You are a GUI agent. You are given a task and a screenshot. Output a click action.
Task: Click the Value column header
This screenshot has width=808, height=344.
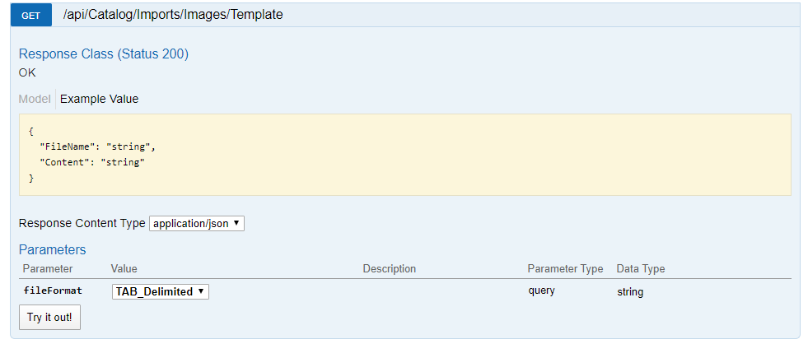(x=124, y=269)
